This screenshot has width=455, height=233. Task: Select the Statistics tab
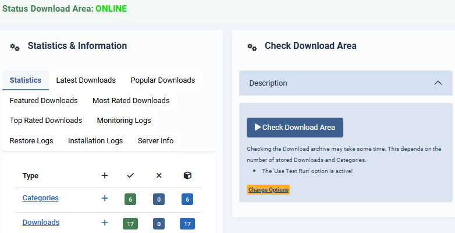(26, 80)
